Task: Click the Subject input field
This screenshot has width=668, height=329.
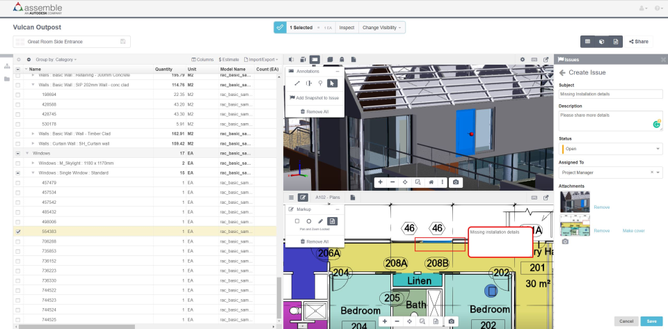Action: click(x=610, y=94)
